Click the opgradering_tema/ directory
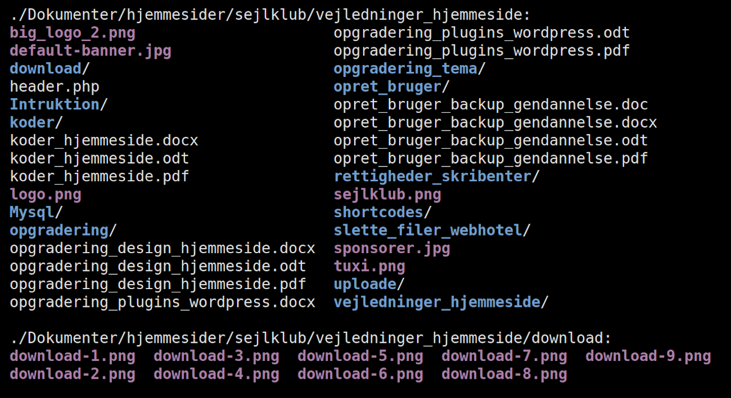 pyautogui.click(x=405, y=69)
